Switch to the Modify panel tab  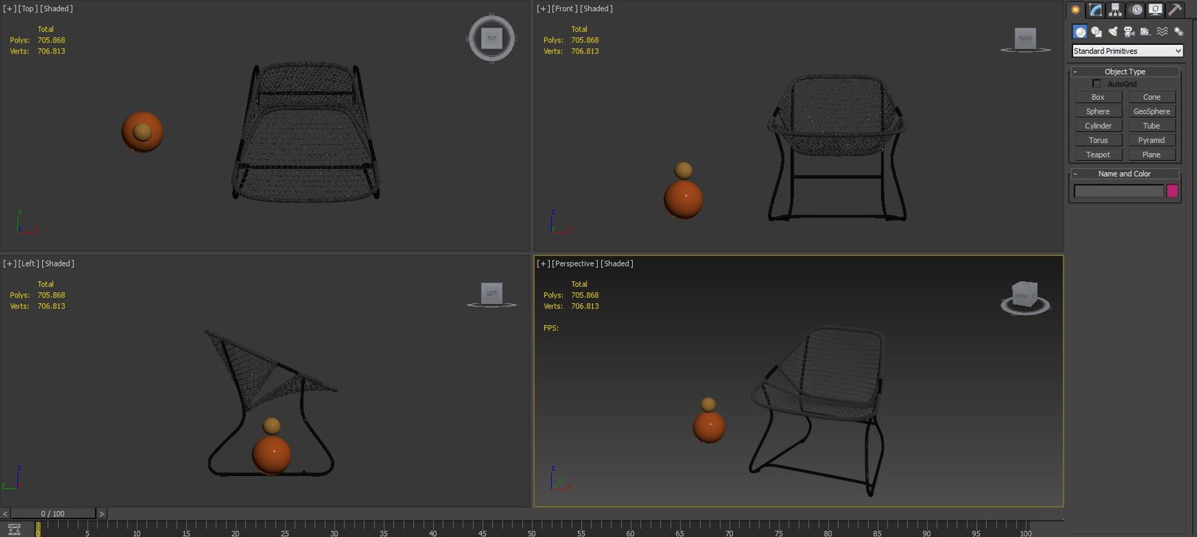click(x=1095, y=9)
